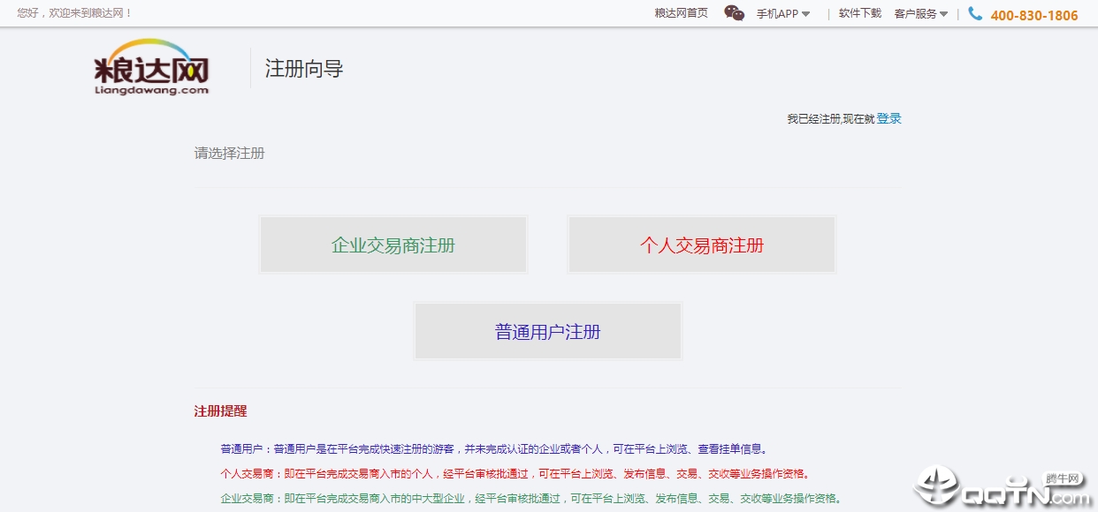
Task: Click the hotline number 400-830-1806
Action: pyautogui.click(x=1034, y=15)
